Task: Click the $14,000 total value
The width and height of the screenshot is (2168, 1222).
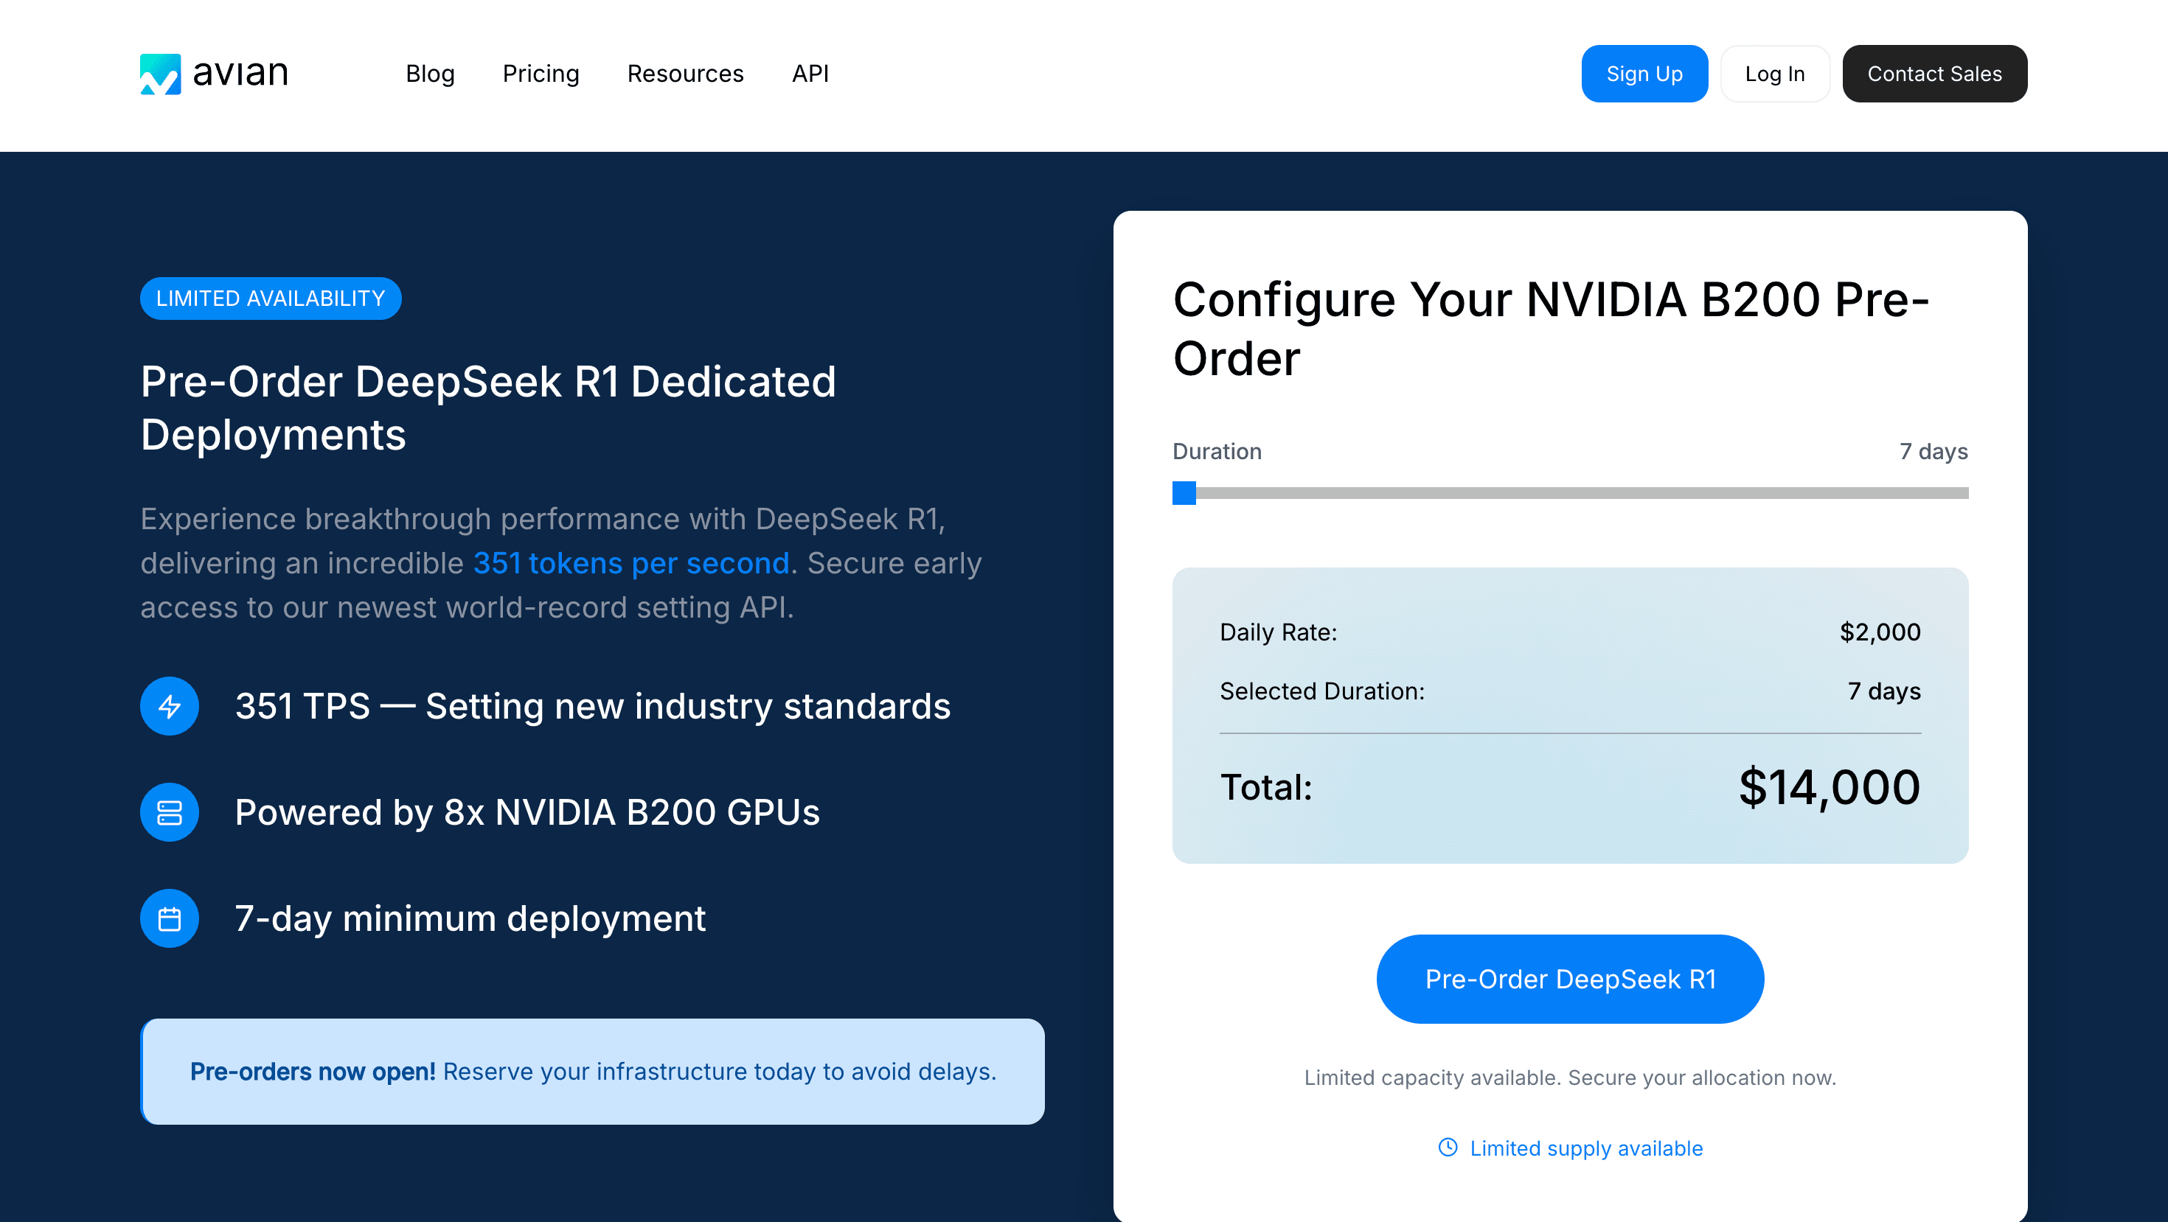Action: tap(1830, 787)
